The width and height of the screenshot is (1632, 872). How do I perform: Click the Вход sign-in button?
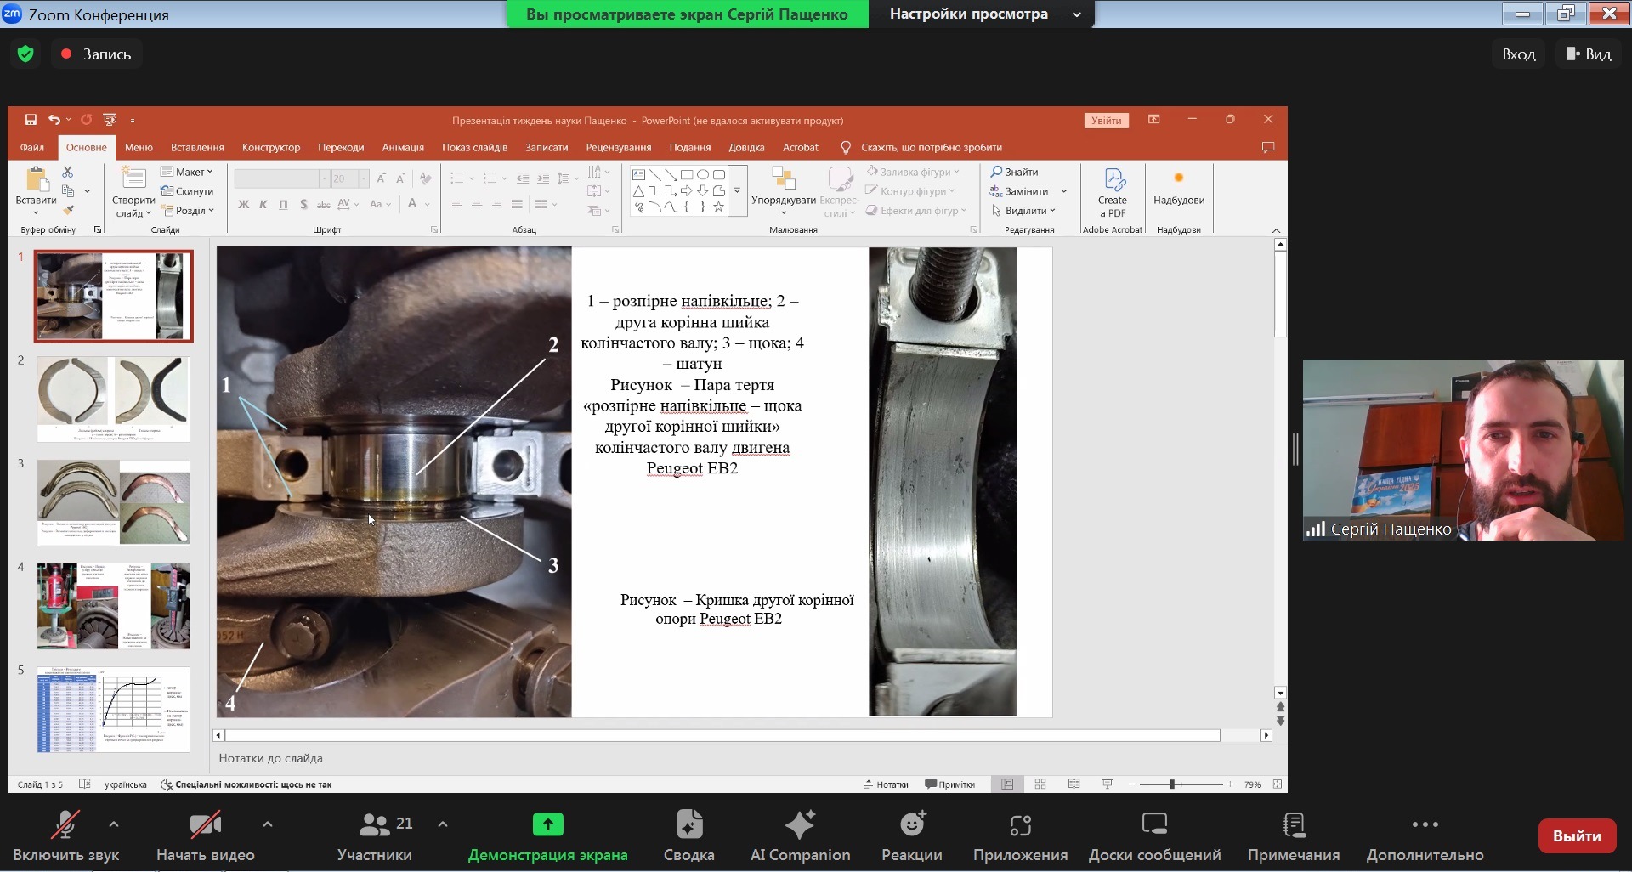click(1518, 54)
